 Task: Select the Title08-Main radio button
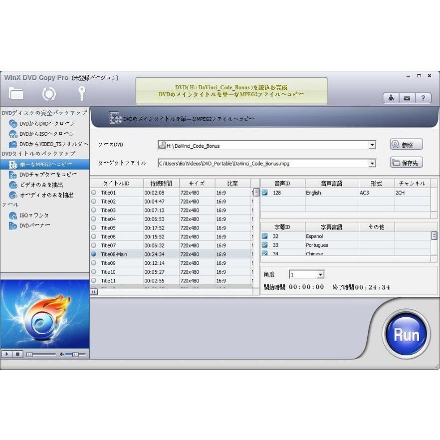click(x=94, y=254)
